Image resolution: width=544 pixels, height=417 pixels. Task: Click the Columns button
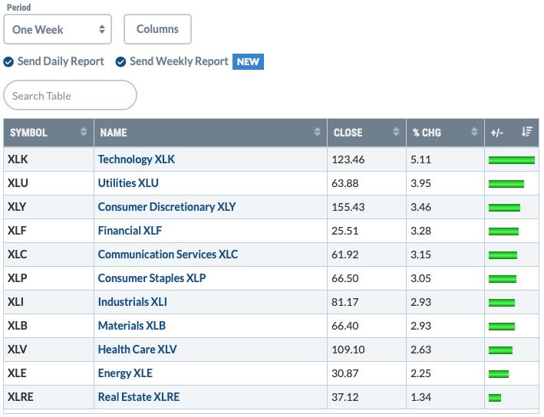(157, 29)
